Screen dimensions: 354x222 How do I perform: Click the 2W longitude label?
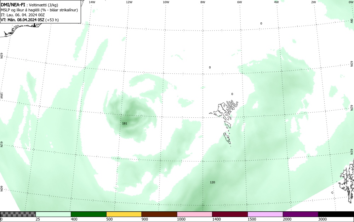point(313,2)
